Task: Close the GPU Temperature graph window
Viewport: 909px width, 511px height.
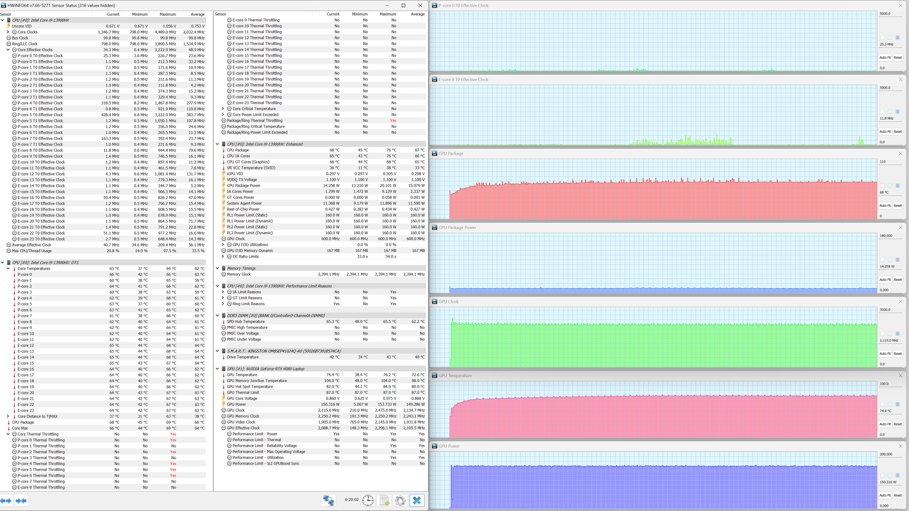Action: [900, 376]
